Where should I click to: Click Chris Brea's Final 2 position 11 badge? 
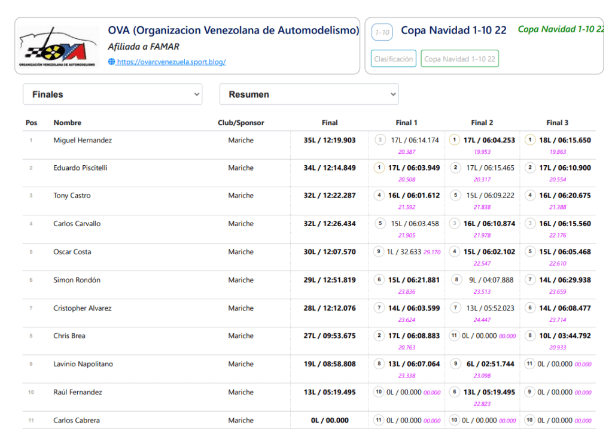454,336
